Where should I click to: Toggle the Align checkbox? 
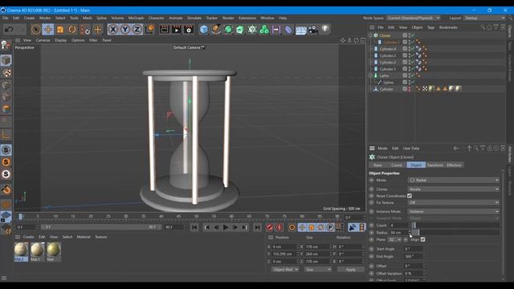423,239
